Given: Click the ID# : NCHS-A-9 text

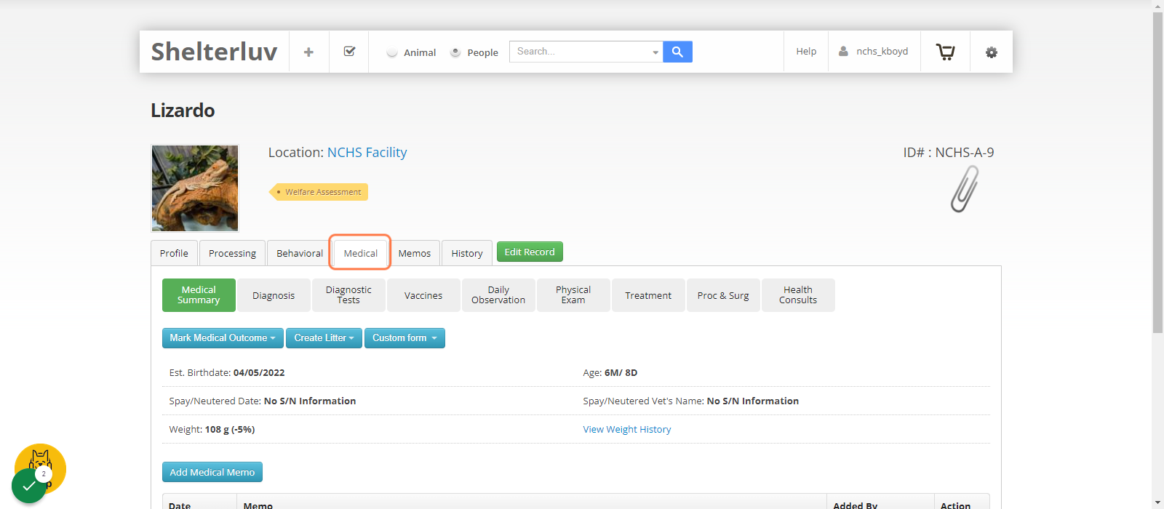Looking at the screenshot, I should pyautogui.click(x=949, y=153).
